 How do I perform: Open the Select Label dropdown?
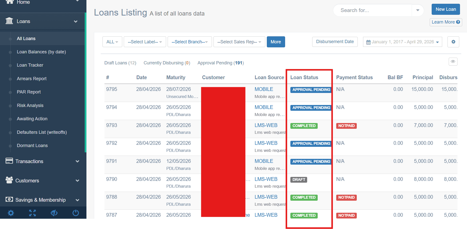click(145, 42)
